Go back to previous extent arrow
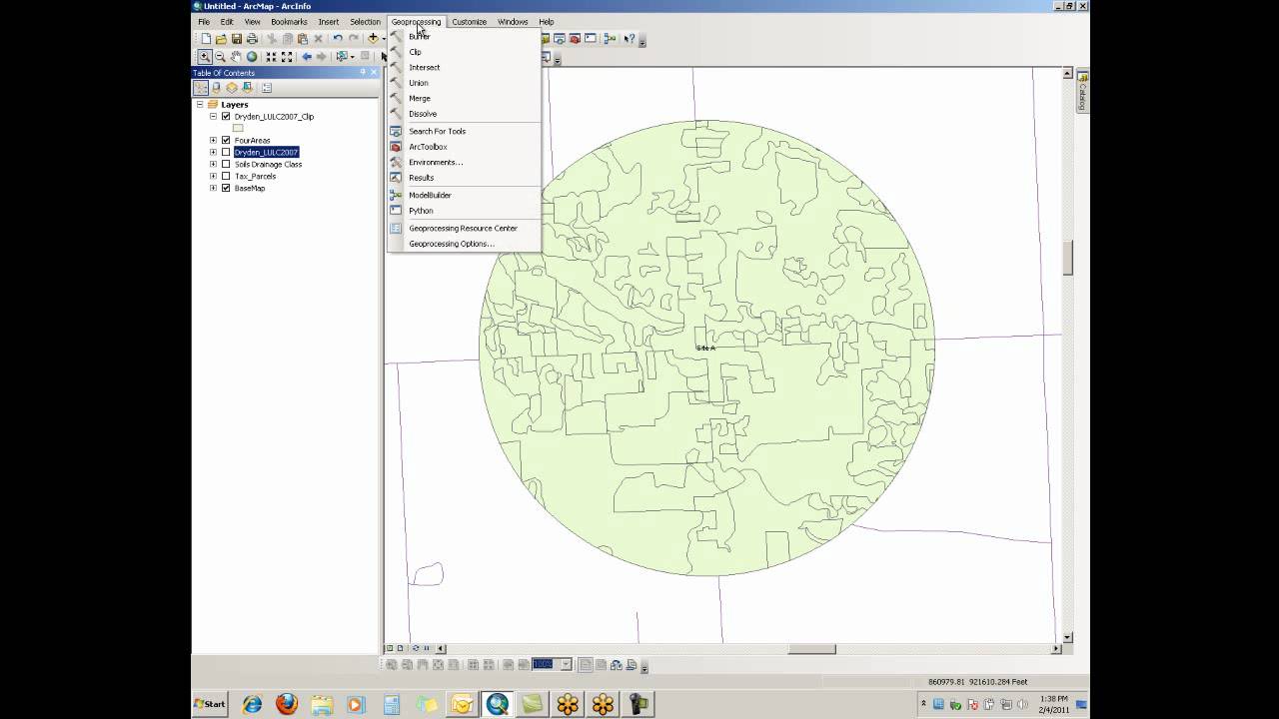This screenshot has width=1279, height=719. pyautogui.click(x=307, y=57)
